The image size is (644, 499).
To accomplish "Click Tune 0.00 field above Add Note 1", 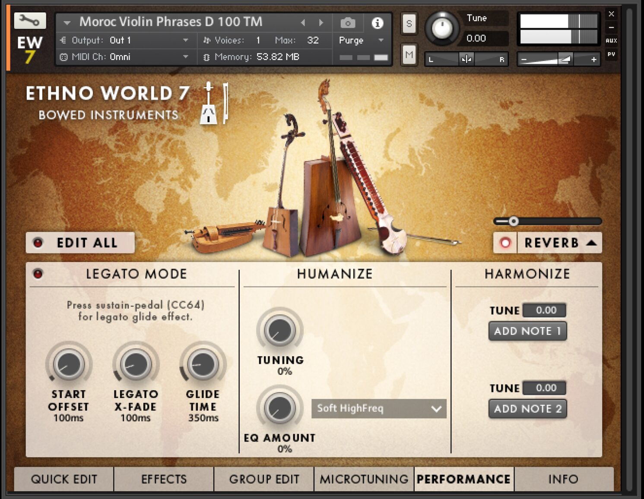I will tap(544, 310).
